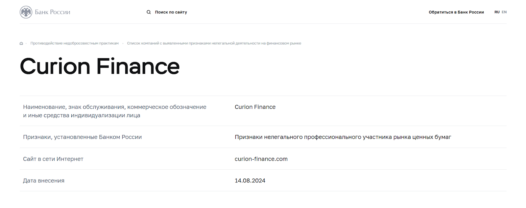Open breadcrumb "Противодействие недобросовестным практикам"
Viewport: 526px width, 208px height.
pyautogui.click(x=75, y=43)
